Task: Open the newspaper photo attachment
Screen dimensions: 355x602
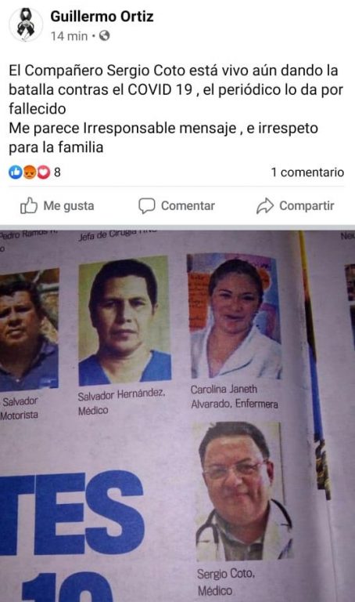Action: (177, 415)
